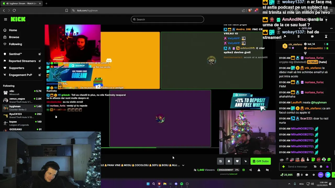Screen dimensions: 335x188
Task: Click the share stream icon
Action: (x=250, y=170)
